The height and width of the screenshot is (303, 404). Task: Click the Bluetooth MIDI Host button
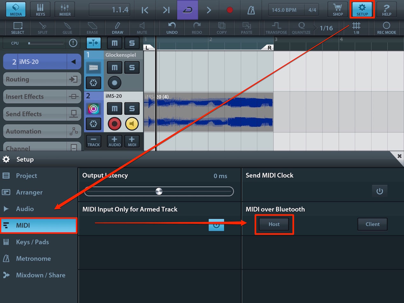[274, 224]
